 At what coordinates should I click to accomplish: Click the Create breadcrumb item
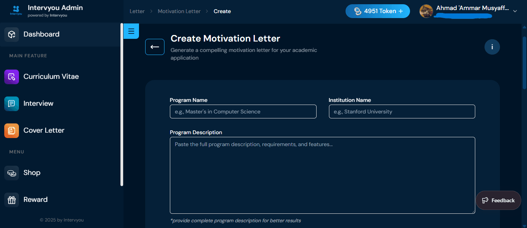(222, 11)
